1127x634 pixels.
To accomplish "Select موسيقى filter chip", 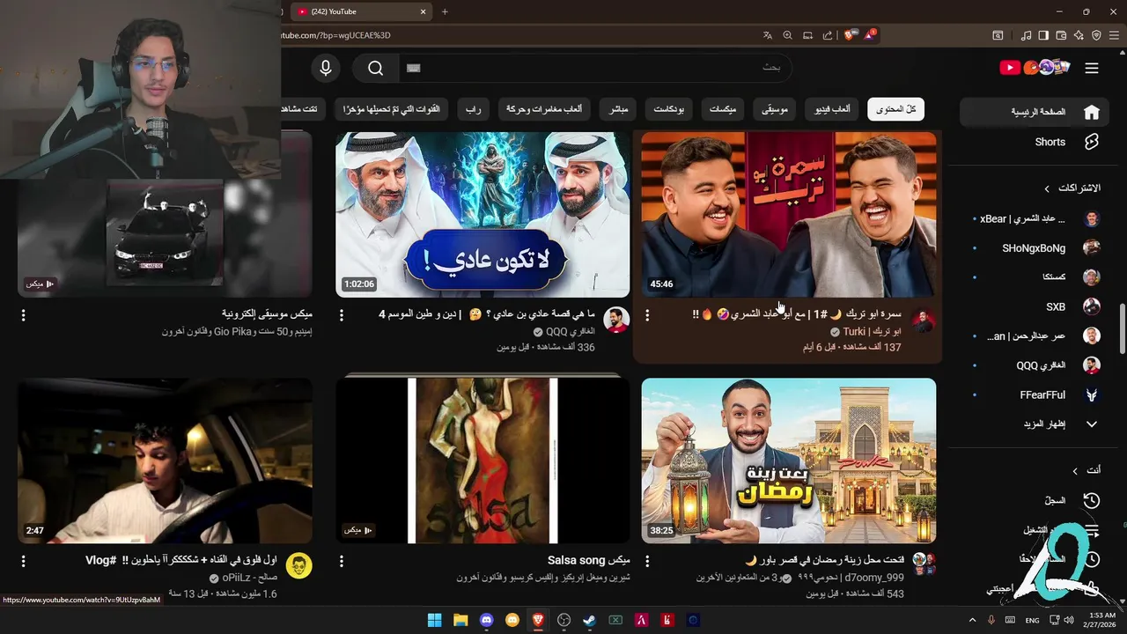I will (775, 109).
